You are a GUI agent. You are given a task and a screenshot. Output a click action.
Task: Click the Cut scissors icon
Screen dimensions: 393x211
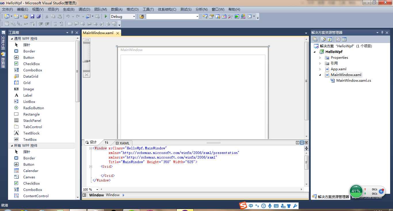pyautogui.click(x=47, y=16)
